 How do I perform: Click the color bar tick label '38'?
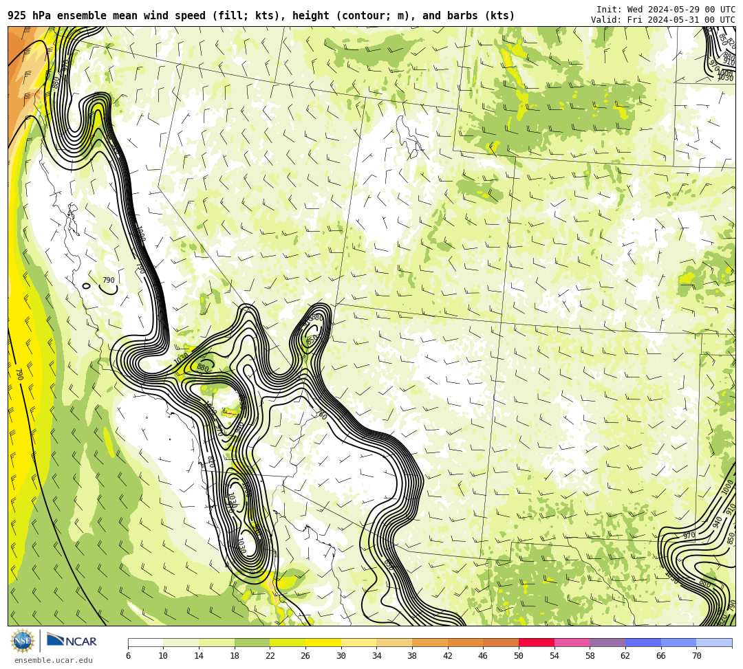click(x=412, y=656)
